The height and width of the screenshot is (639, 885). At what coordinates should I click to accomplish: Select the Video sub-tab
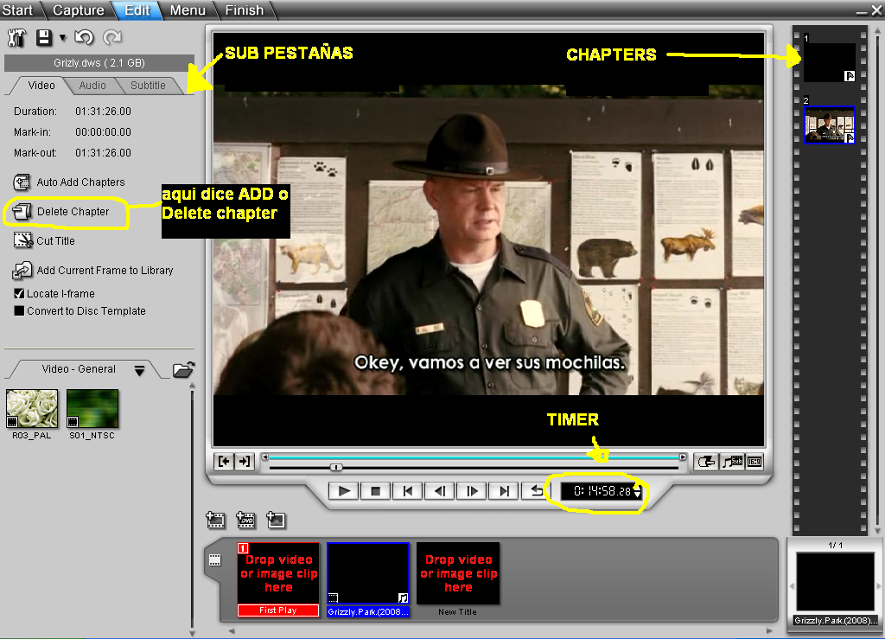coord(41,86)
